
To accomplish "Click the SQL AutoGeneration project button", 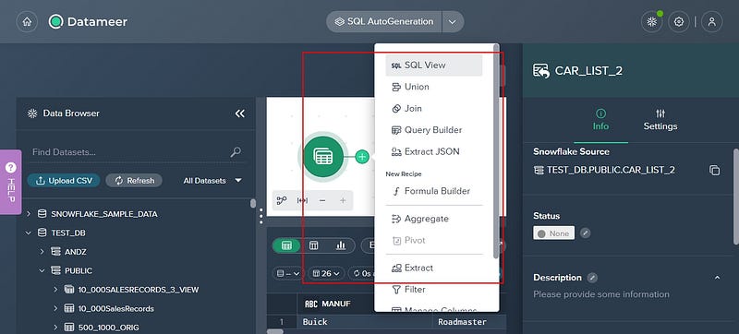I will point(384,21).
